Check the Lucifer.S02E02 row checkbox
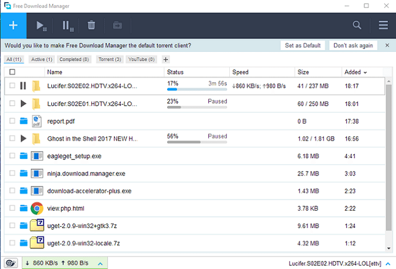Image resolution: width=396 pixels, height=269 pixels. tap(12, 85)
